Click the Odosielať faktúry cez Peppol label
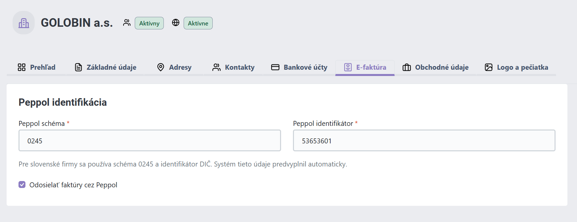 click(x=73, y=185)
